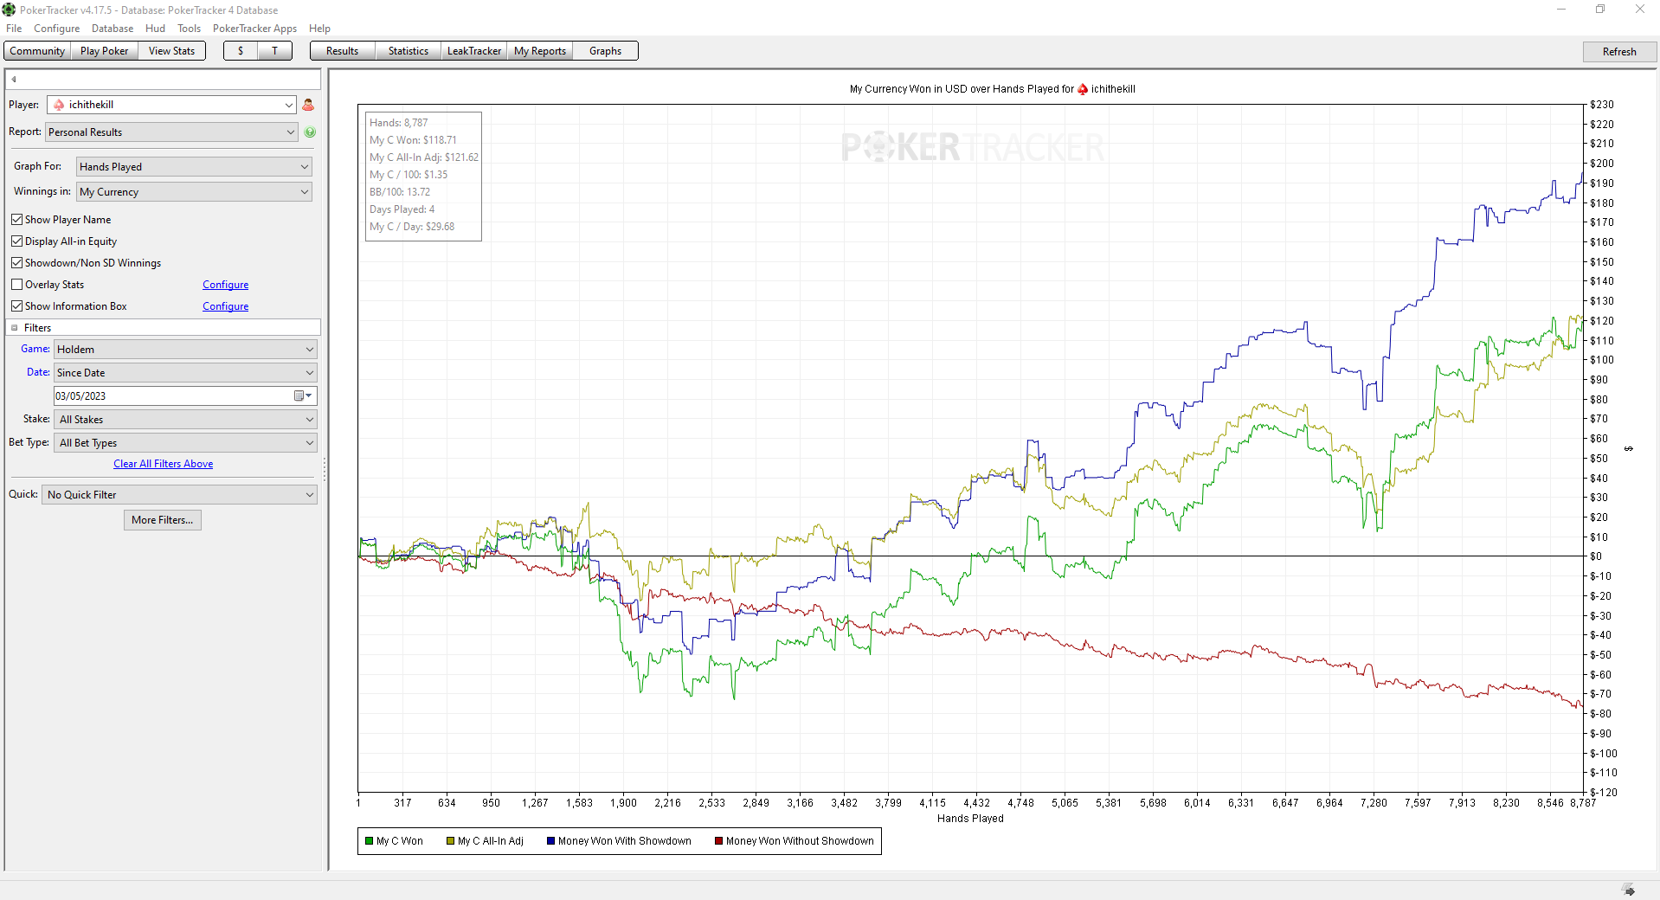1660x900 pixels.
Task: Click Configure link for Show Information Box
Action: pyautogui.click(x=226, y=306)
